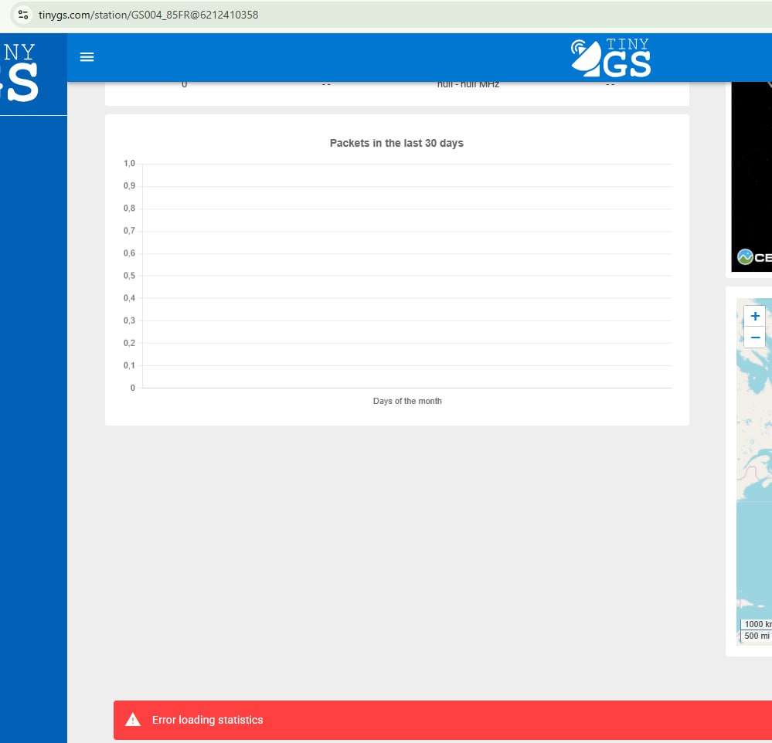Zoom in on the station map
Screen dimensions: 772x743
click(755, 316)
